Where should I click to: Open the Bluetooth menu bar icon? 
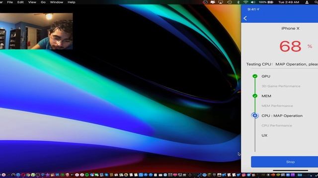tap(238, 2)
